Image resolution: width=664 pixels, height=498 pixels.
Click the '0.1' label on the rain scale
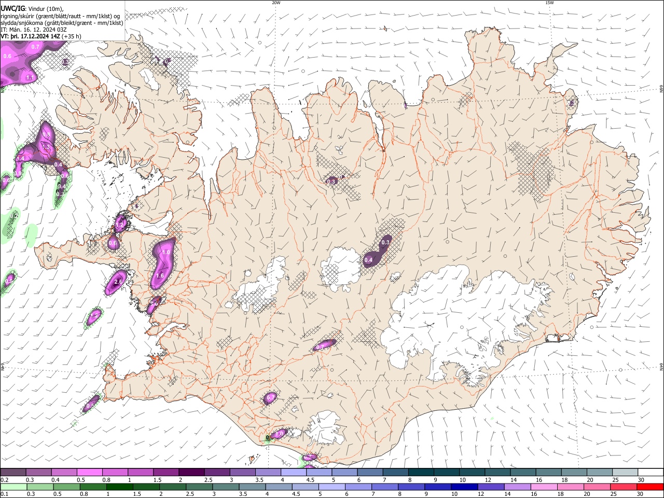(5, 494)
